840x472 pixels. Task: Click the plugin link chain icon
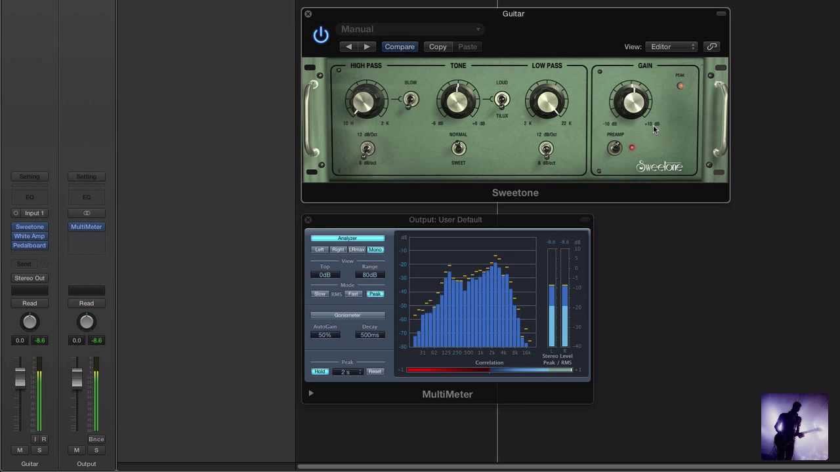point(712,47)
